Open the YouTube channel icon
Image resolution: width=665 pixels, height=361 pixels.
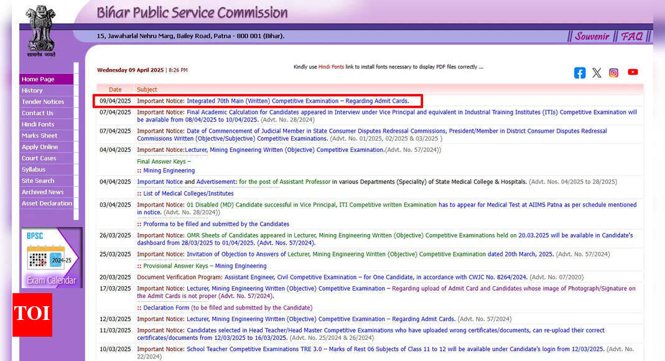pyautogui.click(x=633, y=72)
